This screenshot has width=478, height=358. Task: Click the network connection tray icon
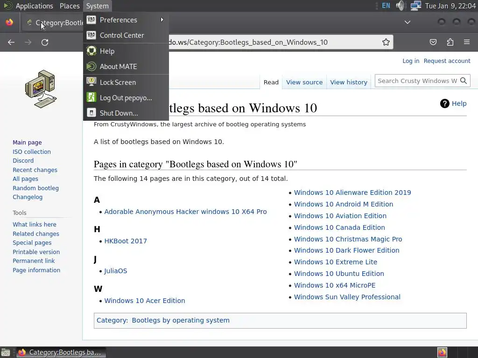[x=415, y=6]
